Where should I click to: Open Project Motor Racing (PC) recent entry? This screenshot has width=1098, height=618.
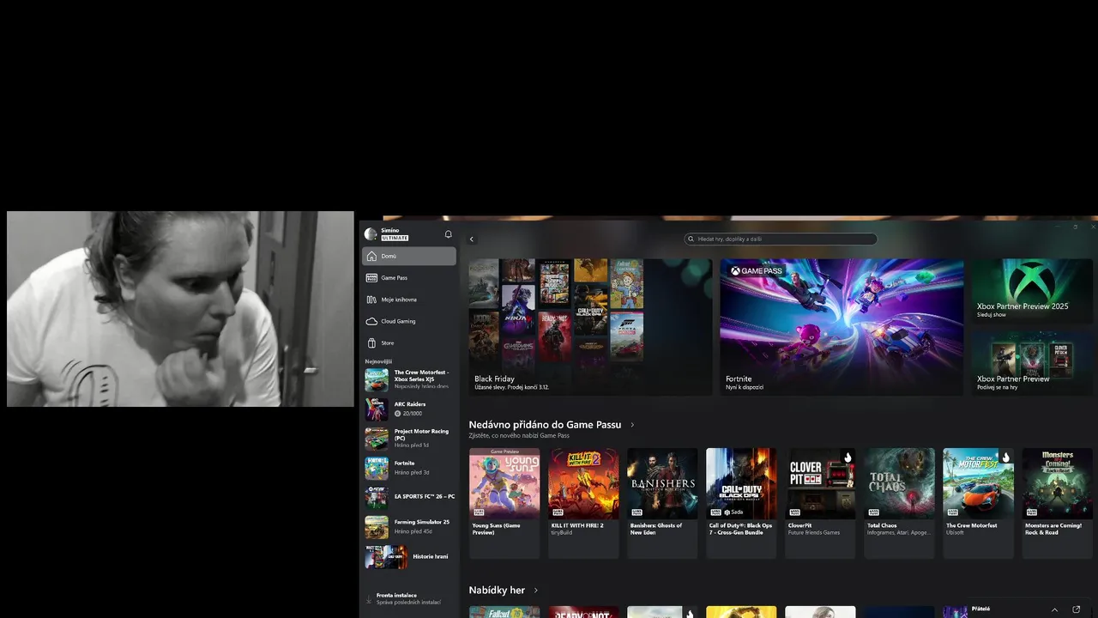click(409, 439)
